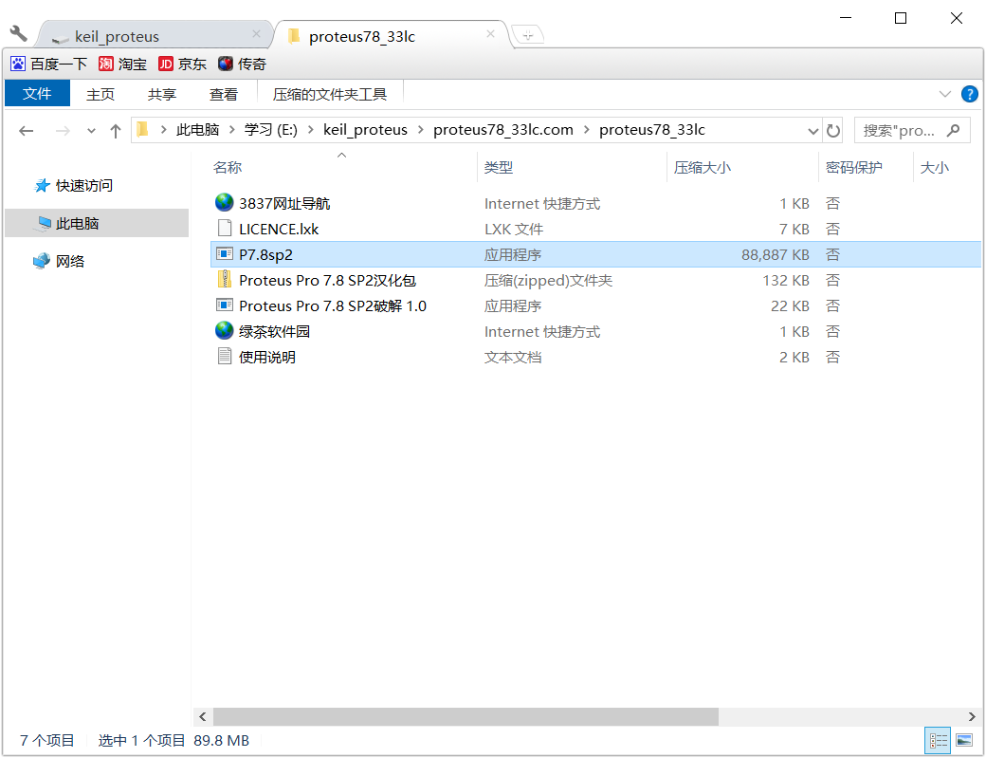The width and height of the screenshot is (986, 758).
Task: Expand chevron after 学习 (E:) in path
Action: click(310, 130)
